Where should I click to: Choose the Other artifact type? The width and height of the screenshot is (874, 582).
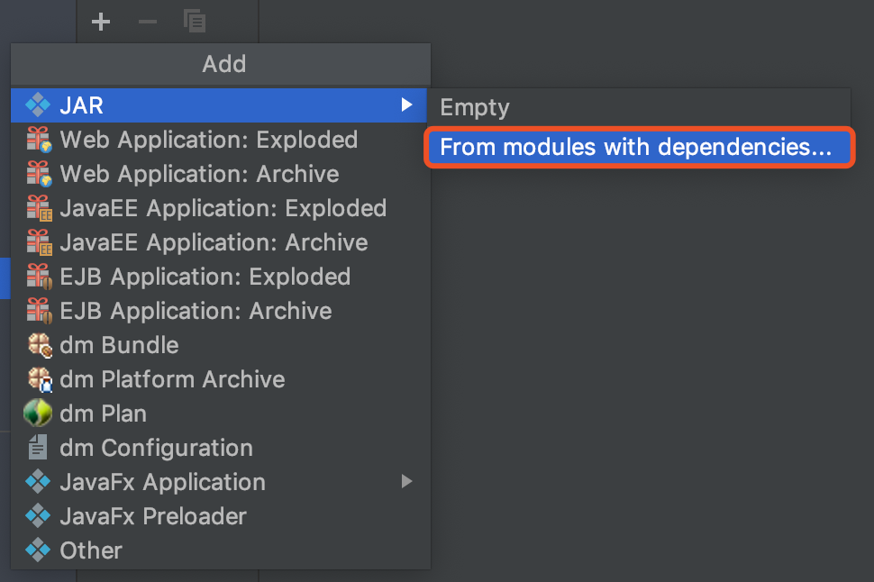click(90, 550)
